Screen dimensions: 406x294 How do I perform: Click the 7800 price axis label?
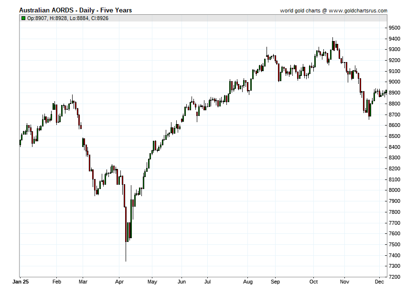[395, 212]
